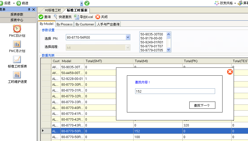Open the dropdown arrow next to 后退
The height and width of the screenshot is (141, 248).
tap(14, 3)
